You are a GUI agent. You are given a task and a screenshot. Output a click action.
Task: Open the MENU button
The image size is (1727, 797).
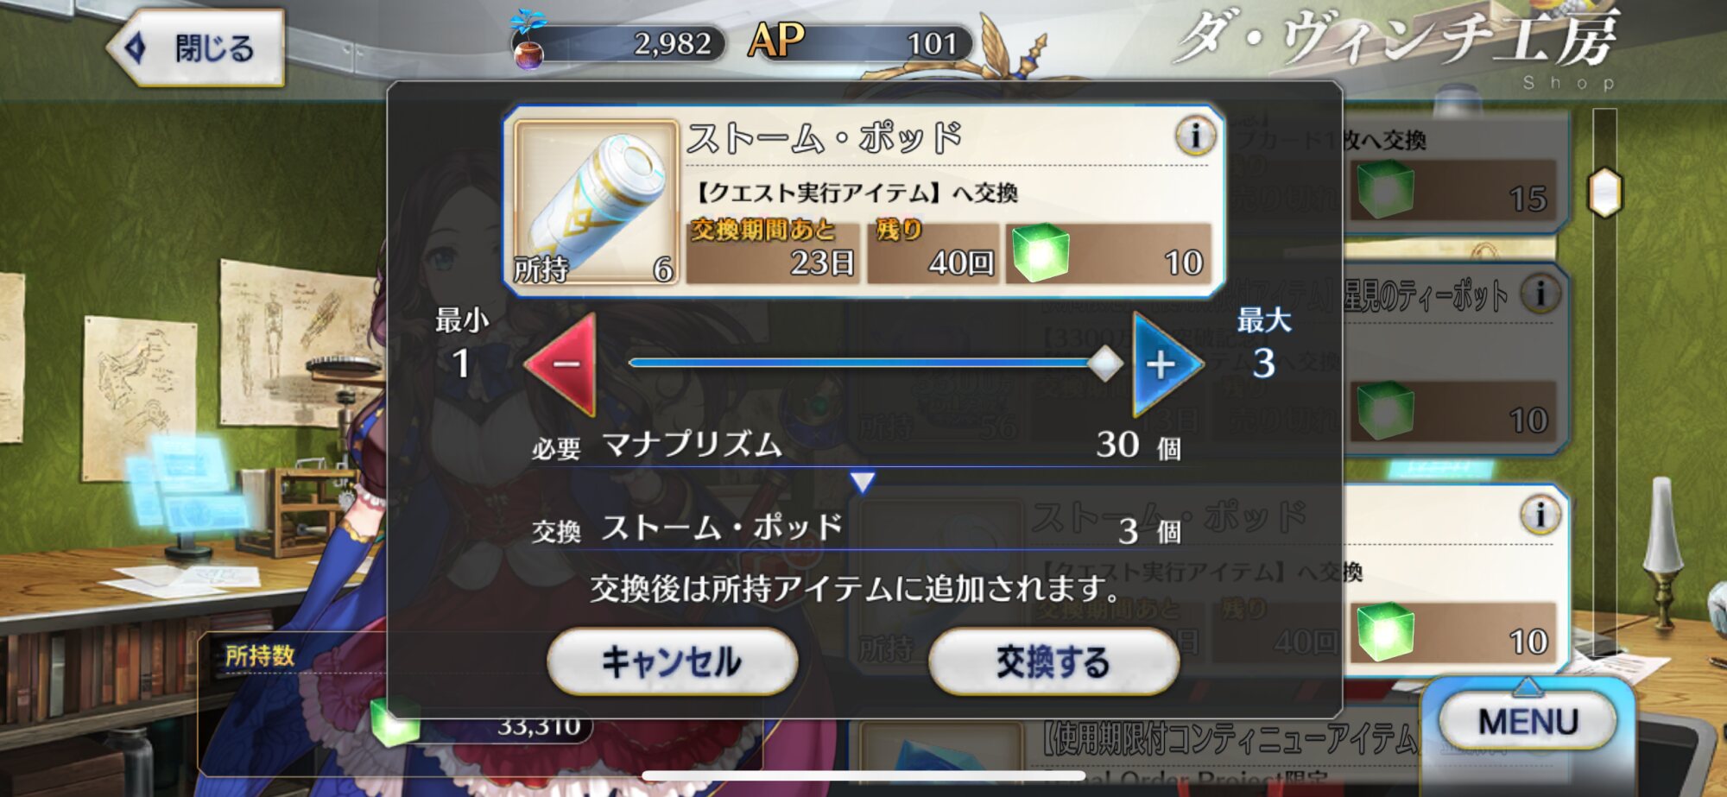coord(1528,721)
